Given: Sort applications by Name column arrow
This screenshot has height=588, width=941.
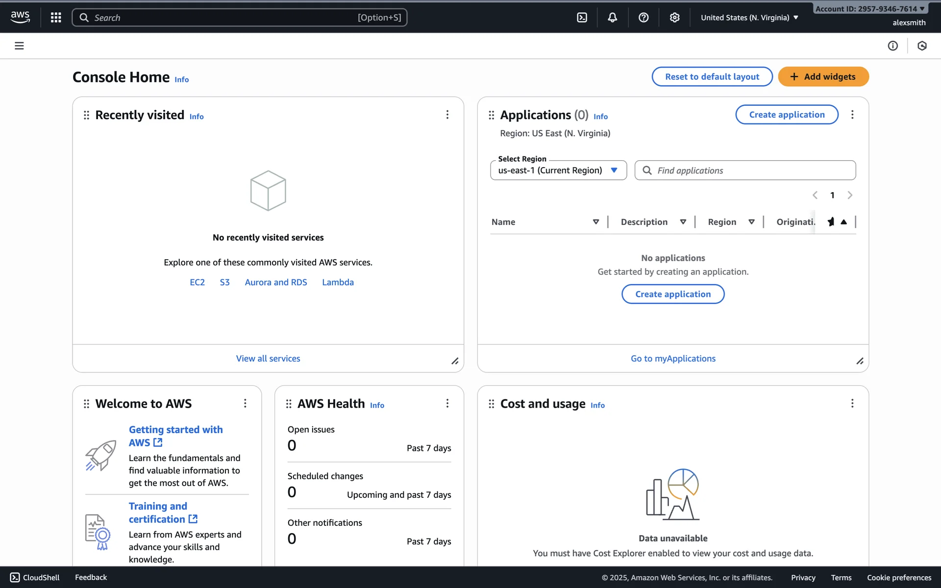Looking at the screenshot, I should click(596, 222).
